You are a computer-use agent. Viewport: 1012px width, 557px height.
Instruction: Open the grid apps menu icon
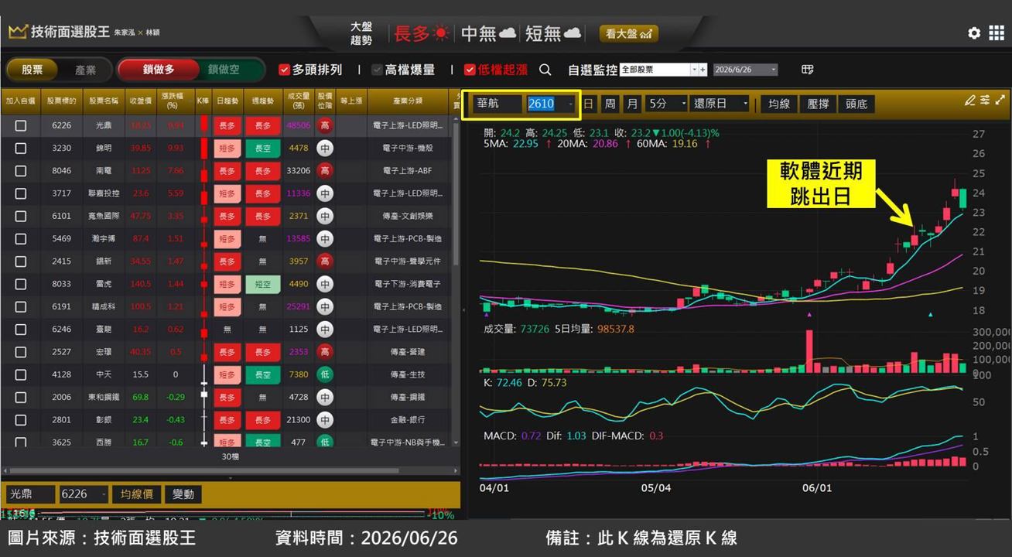coord(997,33)
